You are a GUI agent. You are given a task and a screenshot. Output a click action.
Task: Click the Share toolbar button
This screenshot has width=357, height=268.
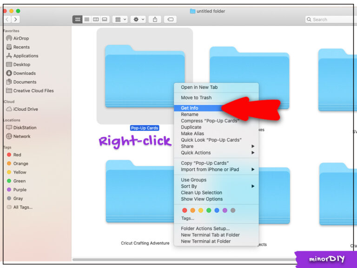click(155, 20)
